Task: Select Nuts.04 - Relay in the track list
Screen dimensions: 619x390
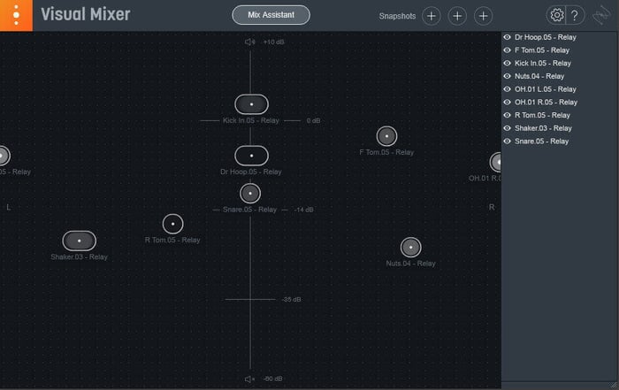Action: click(539, 76)
